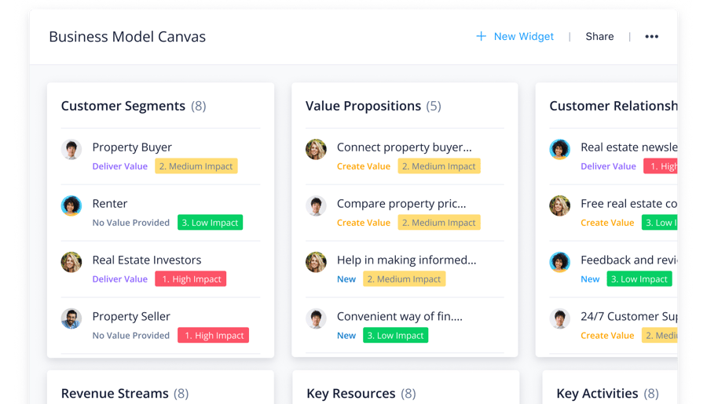Click No Value Provided under Property Seller

coord(130,335)
